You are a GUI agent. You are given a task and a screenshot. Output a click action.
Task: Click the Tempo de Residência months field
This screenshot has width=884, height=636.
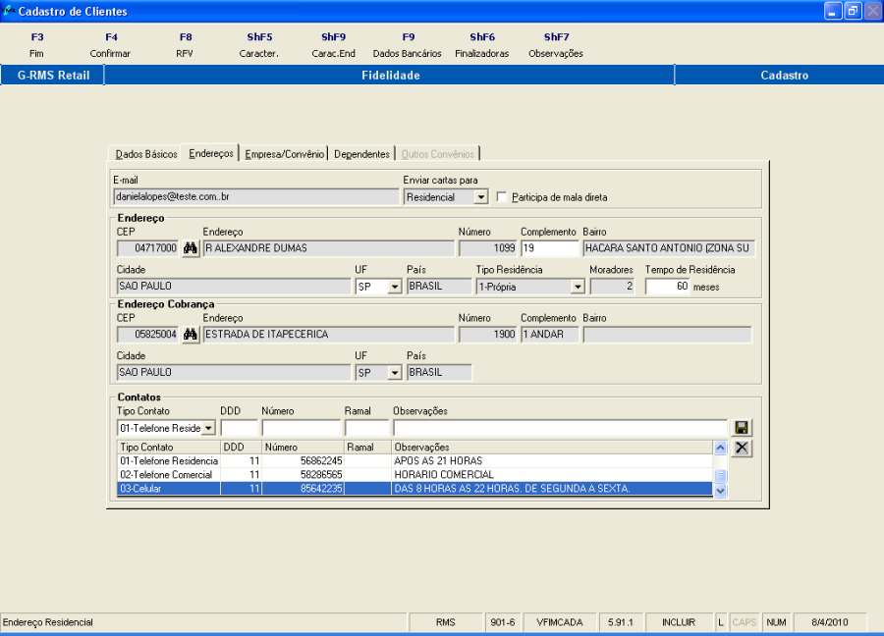coord(668,287)
